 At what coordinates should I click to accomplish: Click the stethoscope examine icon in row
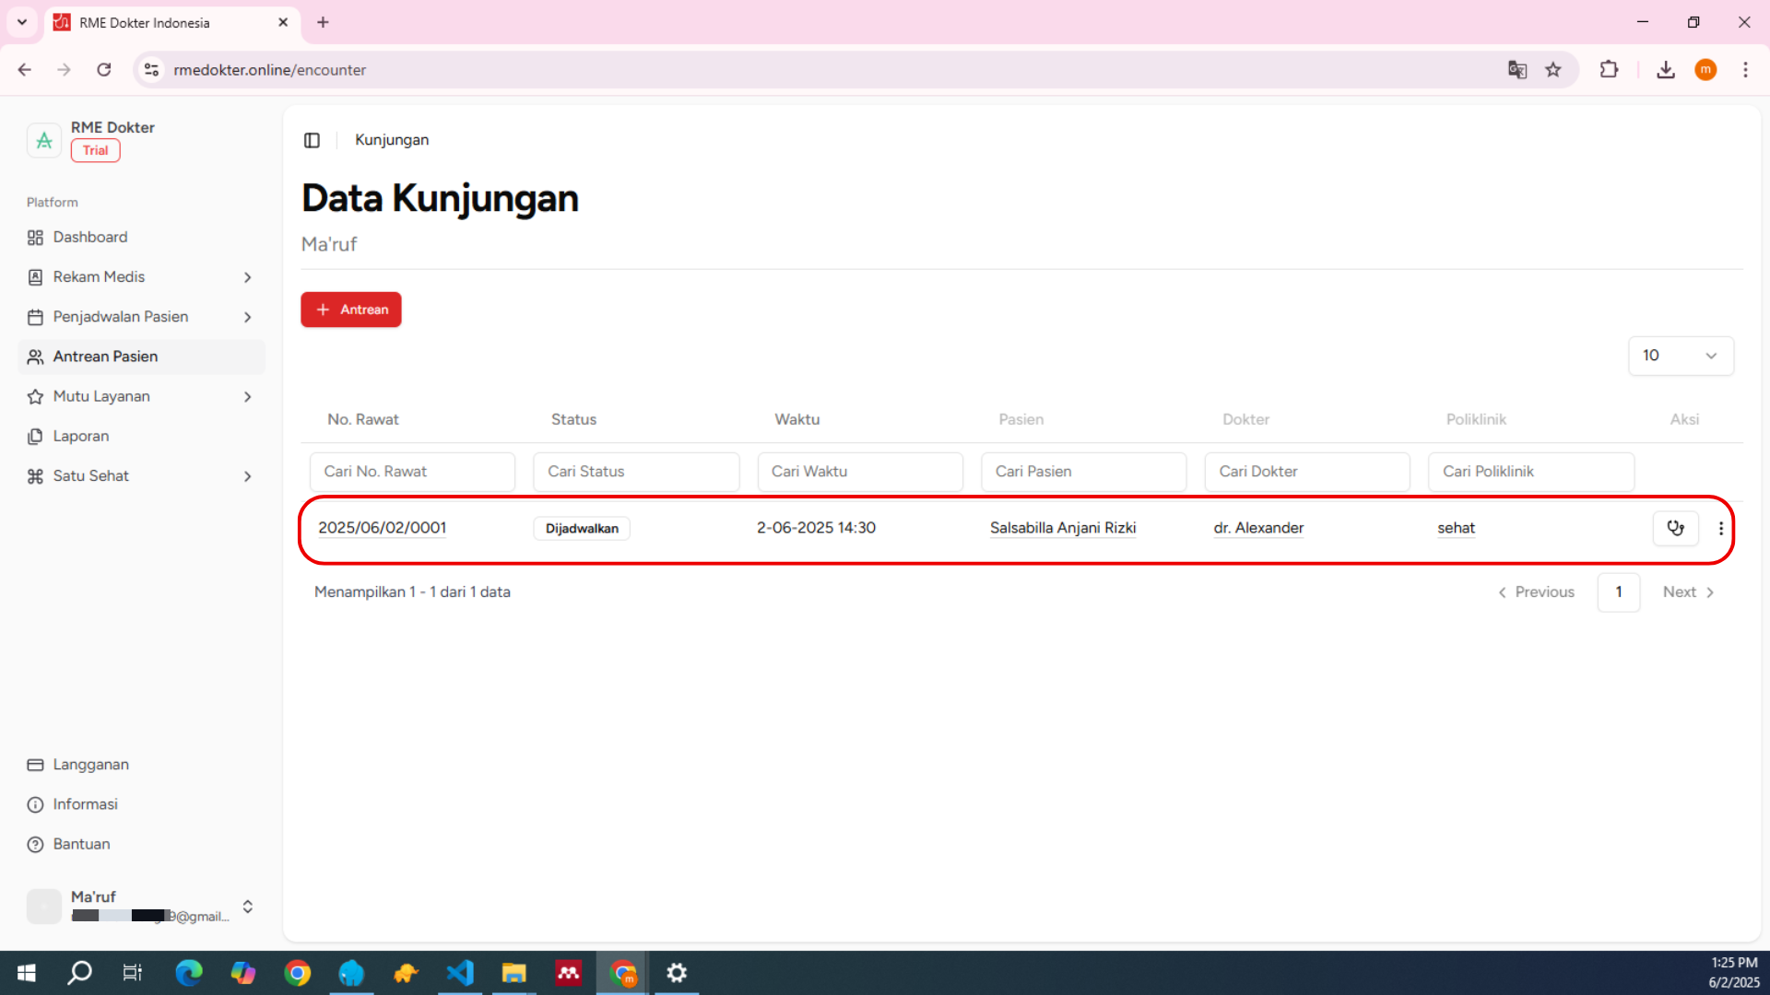1675,528
